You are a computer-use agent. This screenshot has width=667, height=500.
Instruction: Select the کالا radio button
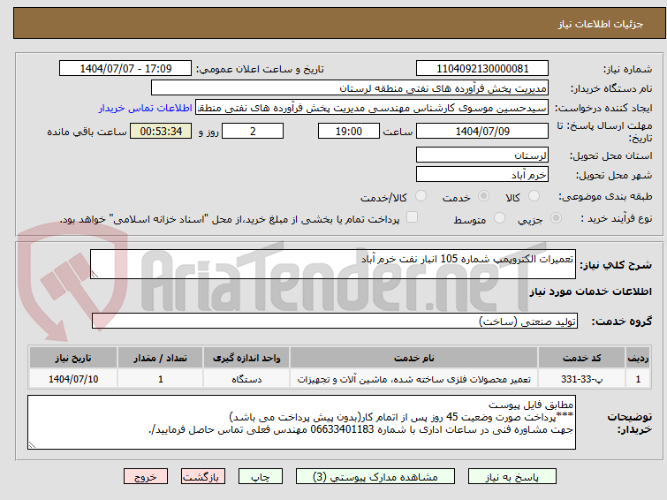click(534, 196)
